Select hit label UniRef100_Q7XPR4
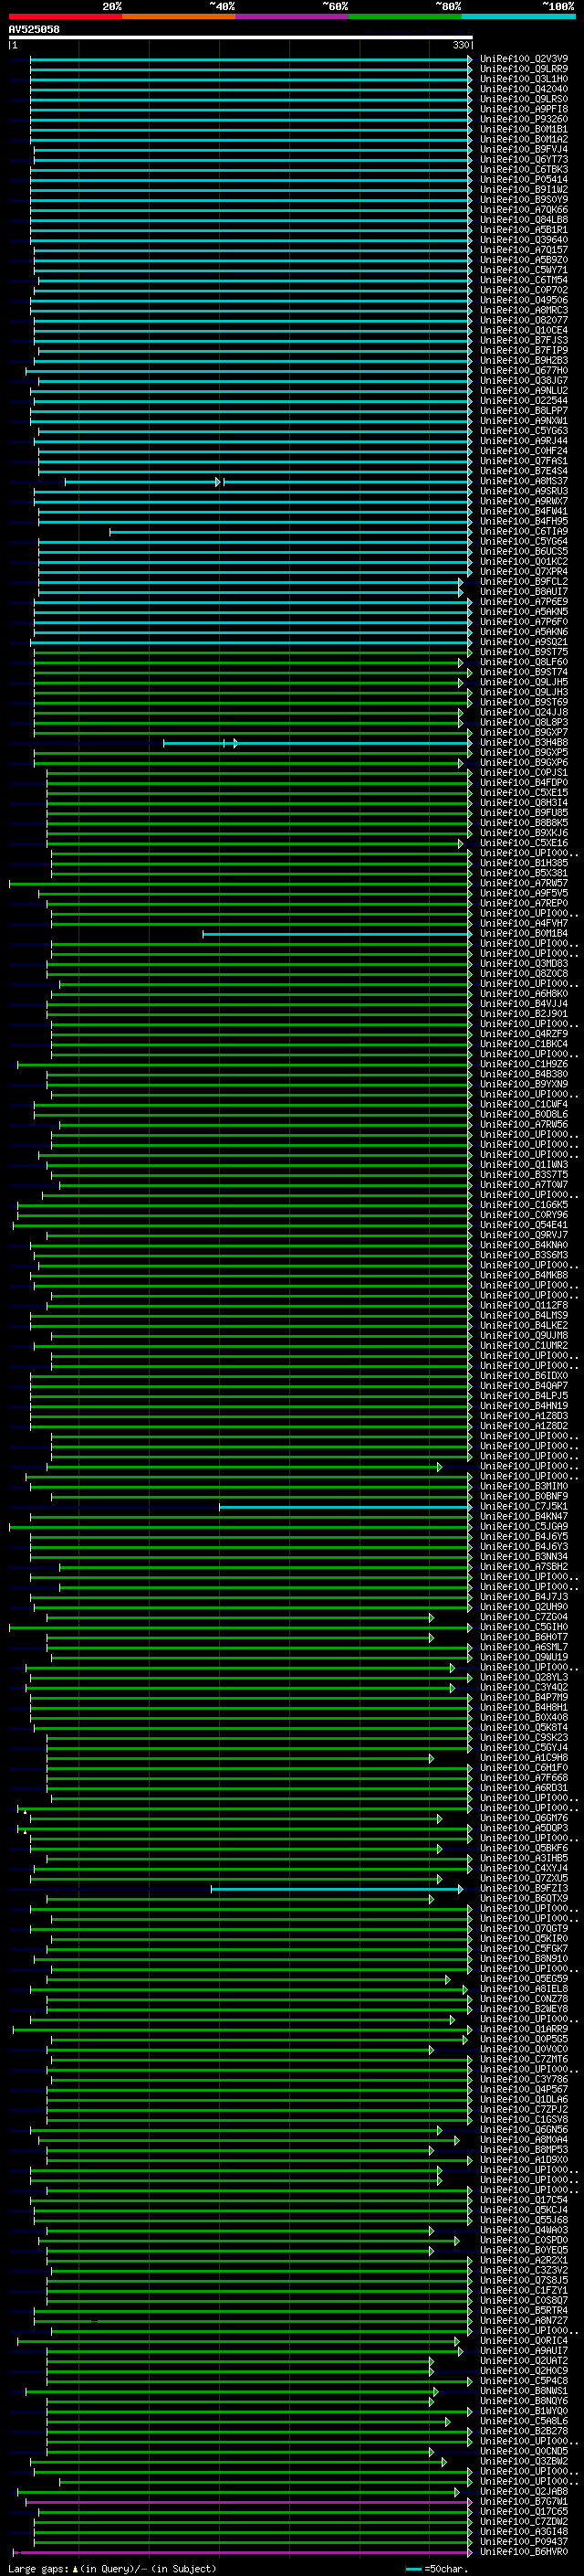 click(524, 572)
